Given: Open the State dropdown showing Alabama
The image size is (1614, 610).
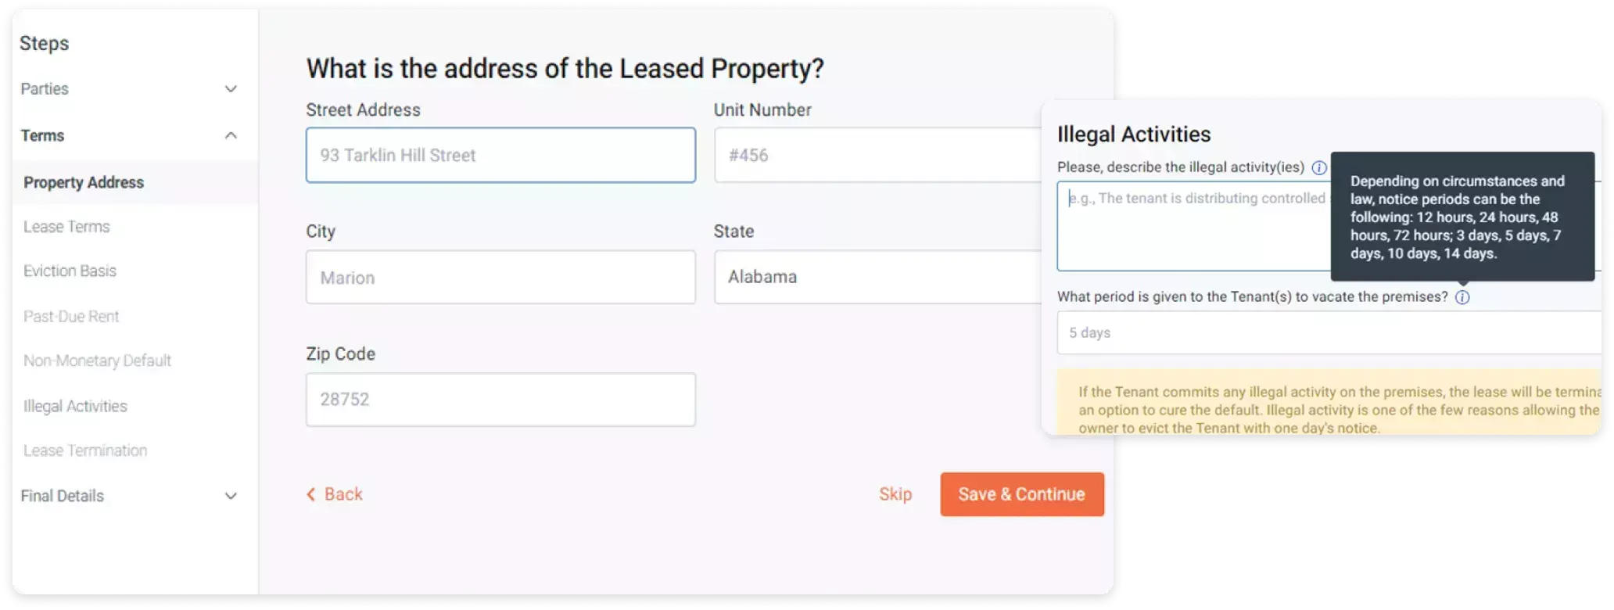Looking at the screenshot, I should coord(877,277).
